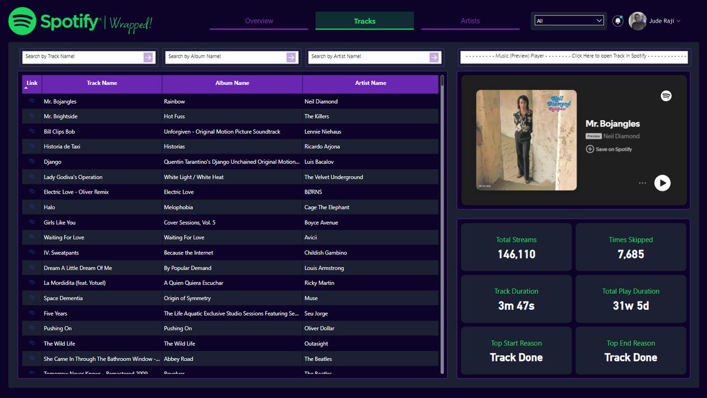Click Mr. Bojangles title in player

(613, 124)
